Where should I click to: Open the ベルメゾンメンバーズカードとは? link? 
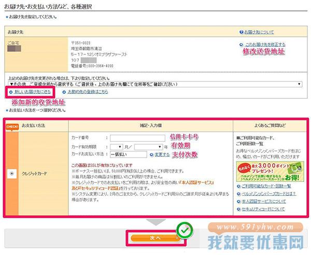[270, 193]
